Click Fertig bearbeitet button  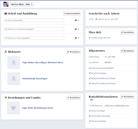[x=72, y=13]
